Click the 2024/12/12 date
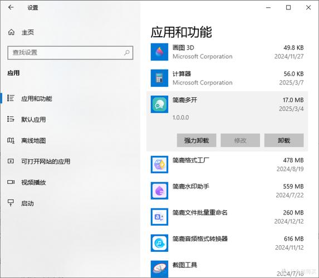Image resolution: width=319 pixels, height=278 pixels. (x=289, y=221)
